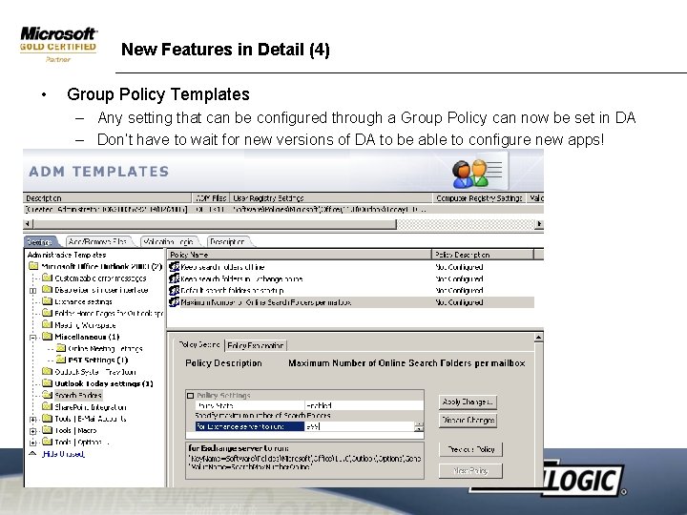
Task: Click the for Exchange server to run label
Action: tap(250, 426)
